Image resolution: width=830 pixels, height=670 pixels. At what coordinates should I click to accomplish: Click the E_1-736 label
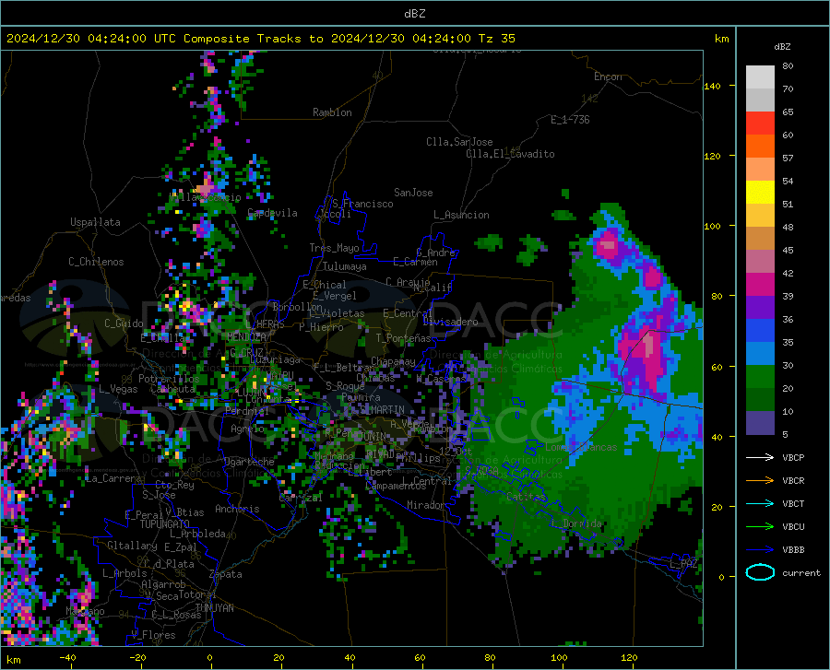(570, 120)
